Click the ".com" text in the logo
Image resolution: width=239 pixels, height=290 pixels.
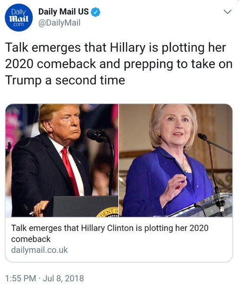[x=18, y=24]
